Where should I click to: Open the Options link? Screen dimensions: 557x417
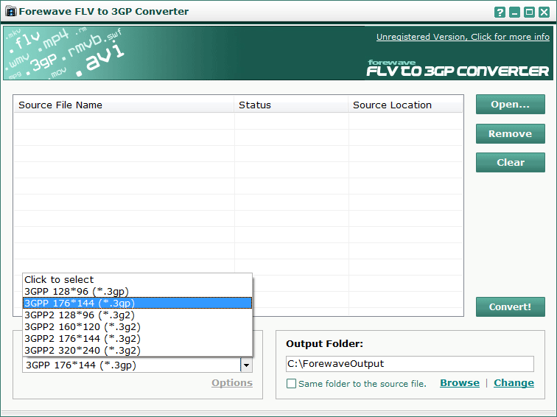[x=232, y=383]
